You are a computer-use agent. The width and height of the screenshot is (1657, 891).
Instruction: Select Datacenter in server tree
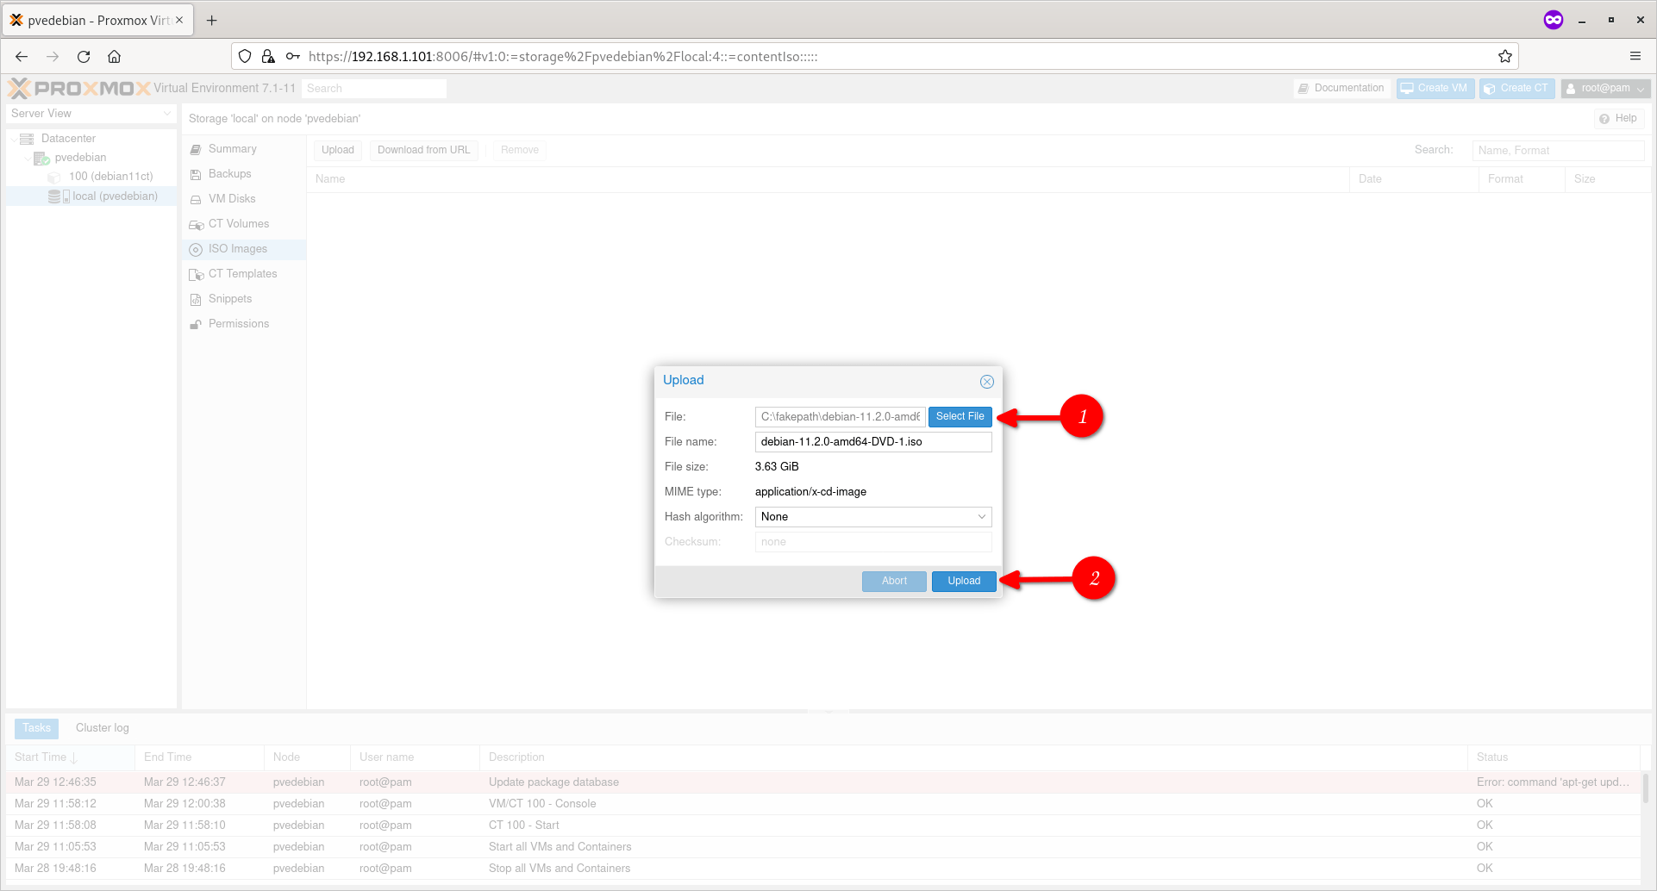point(68,139)
